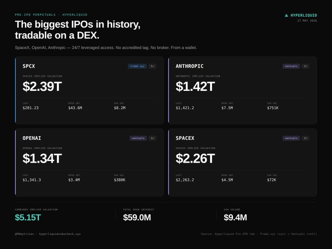Click the COMBINED IMPLIED VALUATION label
This screenshot has width=332, height=249.
click(x=36, y=209)
